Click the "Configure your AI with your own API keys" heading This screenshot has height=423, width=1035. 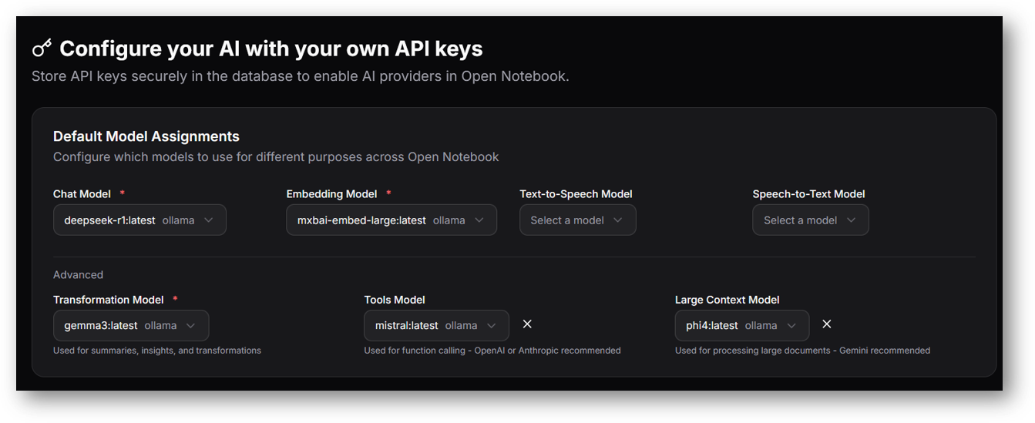271,49
